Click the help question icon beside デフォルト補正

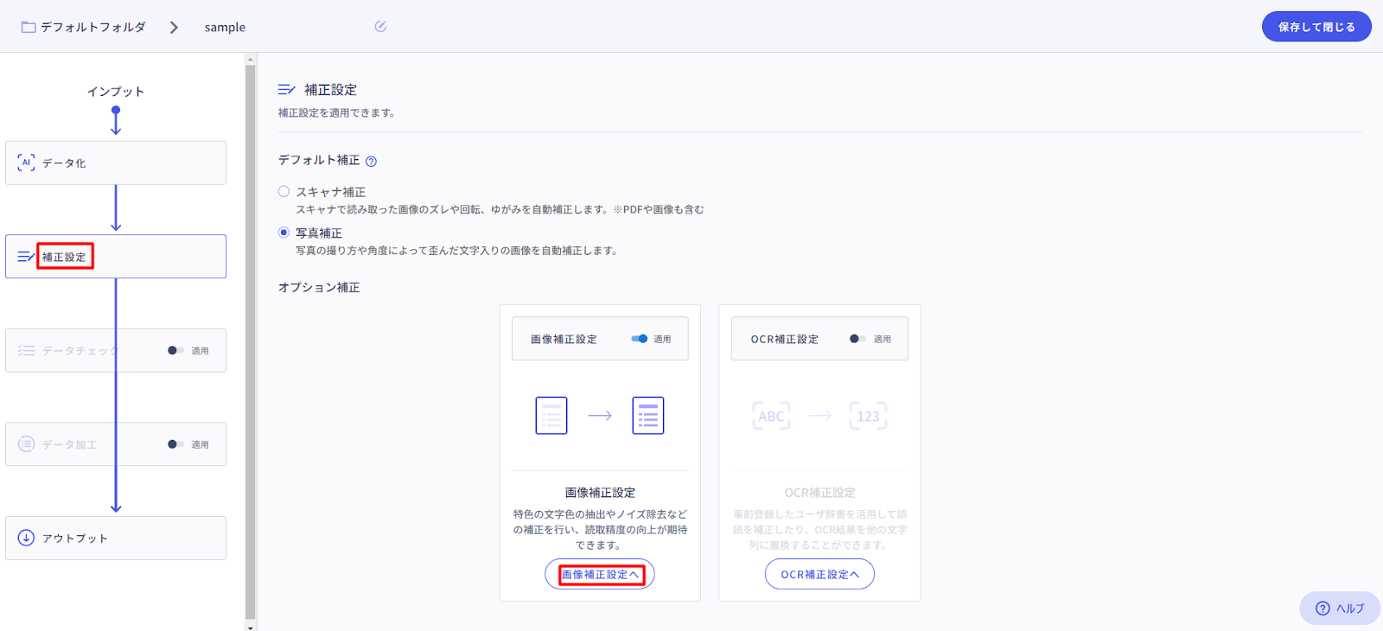tap(371, 162)
